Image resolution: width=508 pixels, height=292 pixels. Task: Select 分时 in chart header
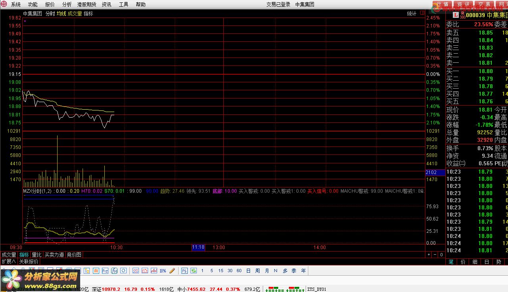50,14
